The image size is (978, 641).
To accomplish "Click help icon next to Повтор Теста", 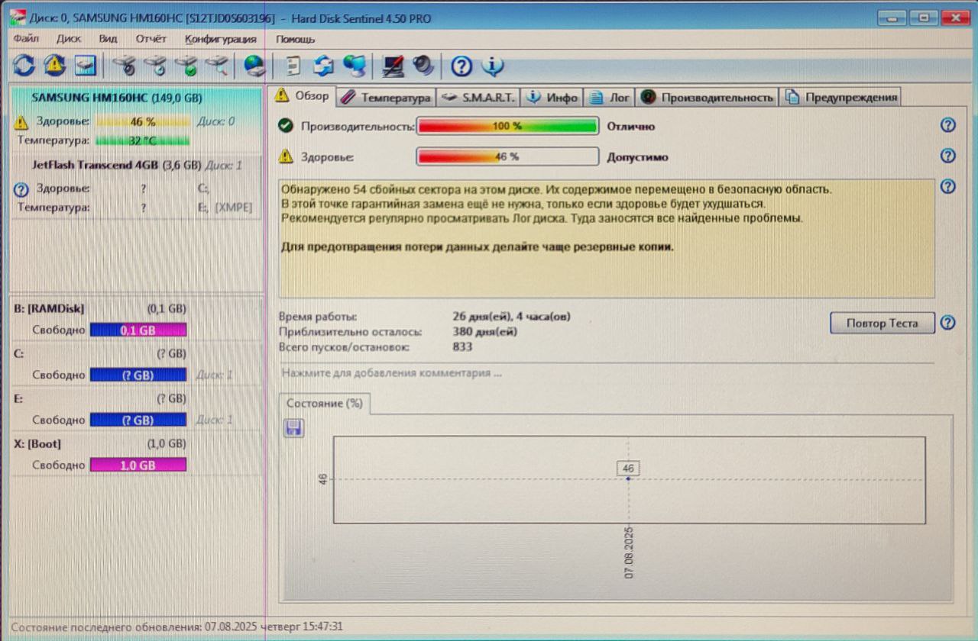I will click(948, 323).
